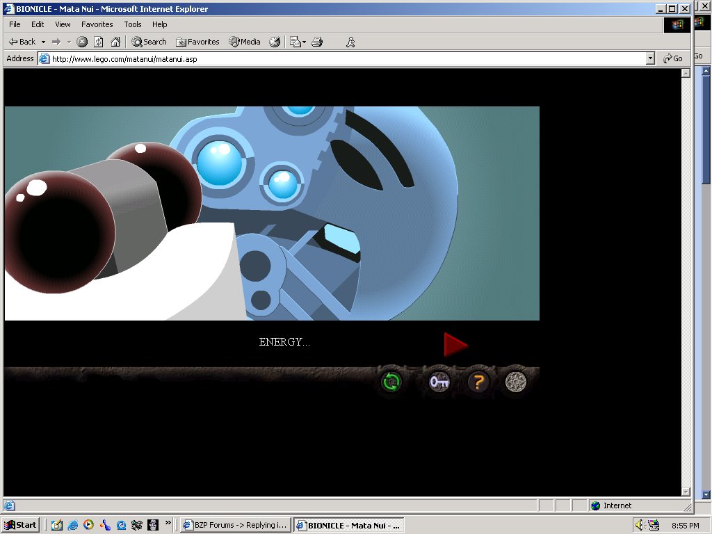
Task: Click the green circular arrows game icon
Action: coord(391,382)
